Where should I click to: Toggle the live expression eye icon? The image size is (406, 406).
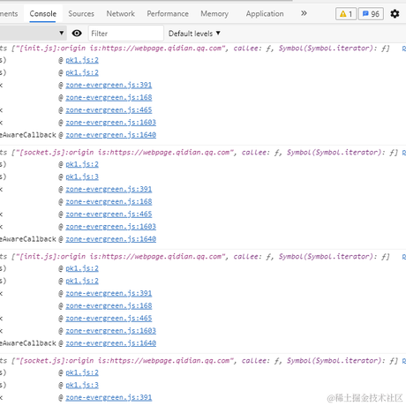coord(77,34)
